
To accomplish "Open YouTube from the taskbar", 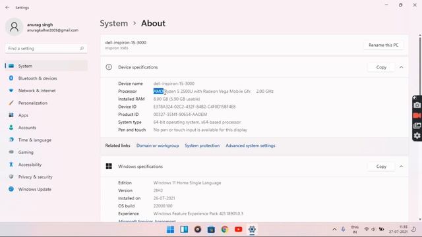I will tap(239, 230).
